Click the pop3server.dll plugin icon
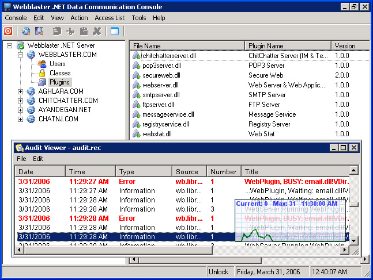 (x=137, y=66)
